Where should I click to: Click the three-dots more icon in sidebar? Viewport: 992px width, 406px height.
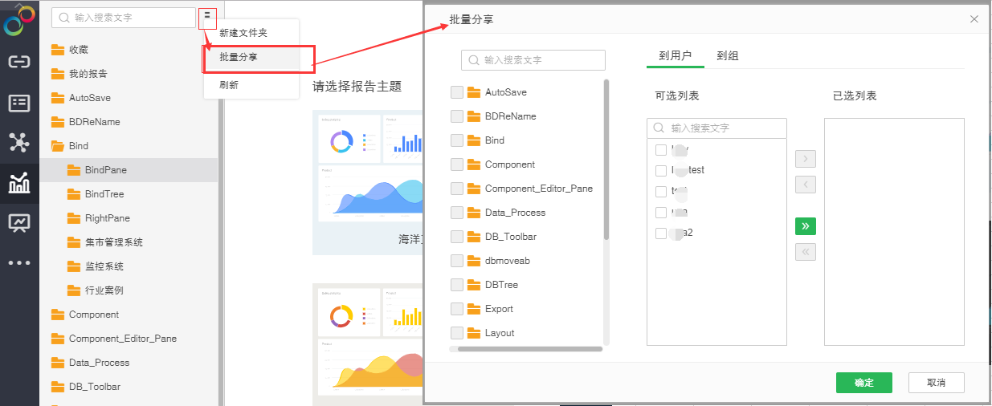19,262
